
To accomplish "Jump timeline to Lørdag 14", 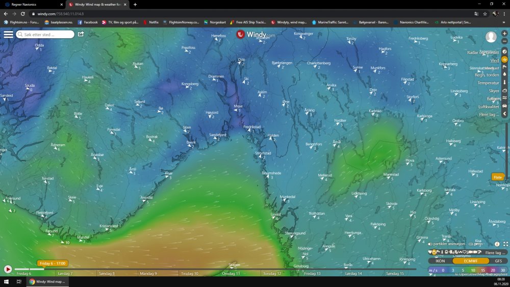I will coord(353,273).
